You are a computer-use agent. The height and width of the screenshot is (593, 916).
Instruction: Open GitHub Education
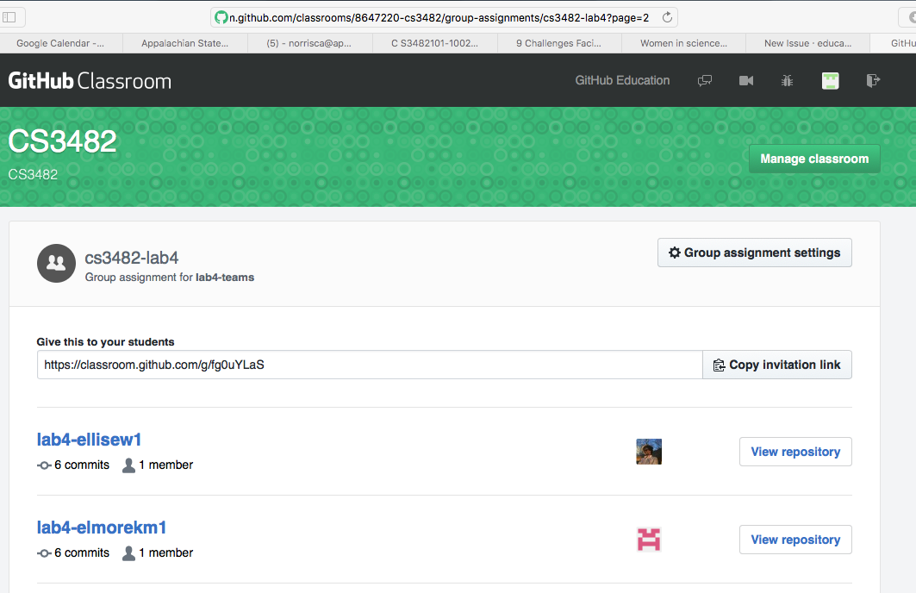[621, 80]
